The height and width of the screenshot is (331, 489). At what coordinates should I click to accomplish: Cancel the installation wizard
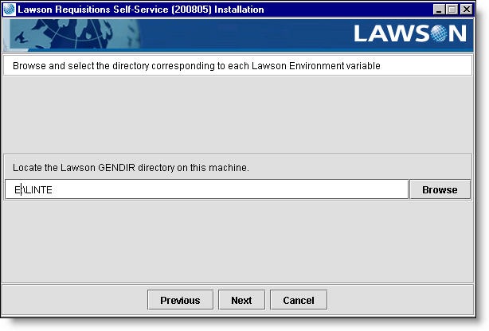[x=299, y=300]
